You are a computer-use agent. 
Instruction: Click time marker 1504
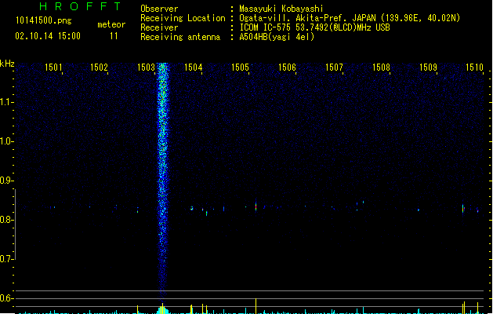click(x=193, y=68)
